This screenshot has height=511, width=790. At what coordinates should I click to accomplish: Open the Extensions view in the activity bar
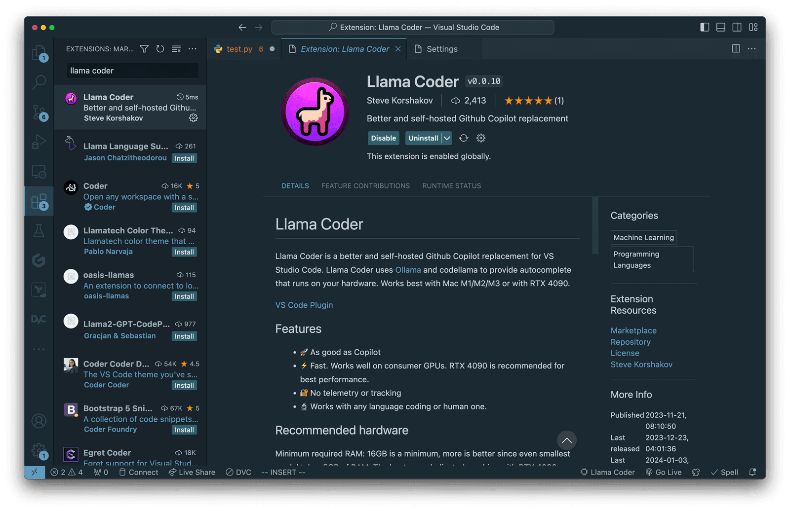pyautogui.click(x=39, y=201)
